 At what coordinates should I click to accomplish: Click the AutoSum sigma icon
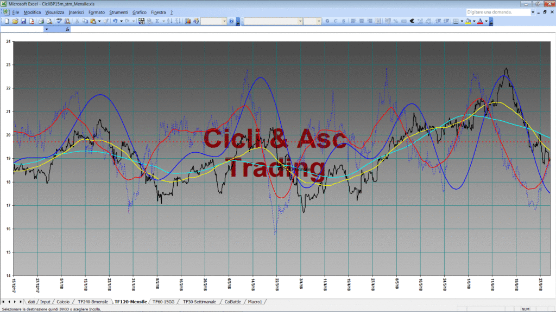click(x=157, y=21)
